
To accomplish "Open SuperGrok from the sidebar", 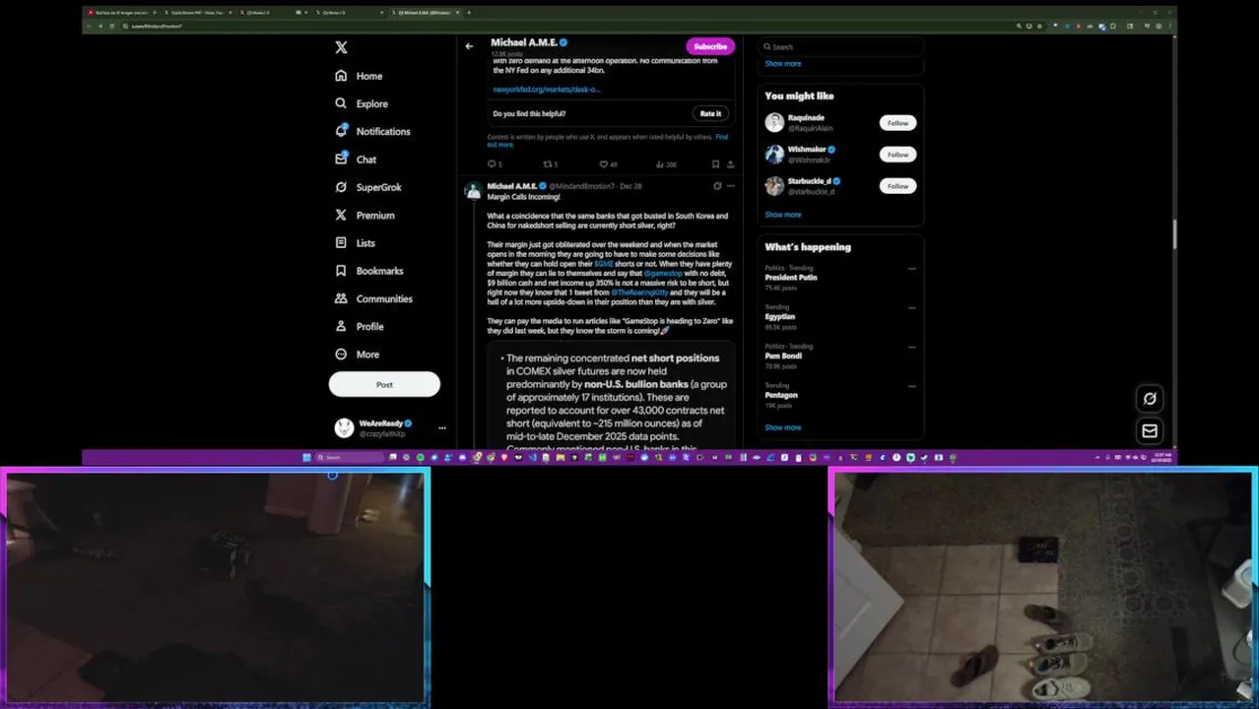I will pos(368,187).
